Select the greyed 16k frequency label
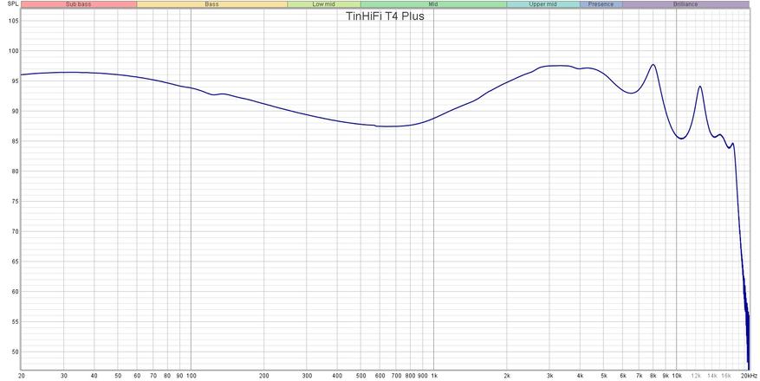 point(726,376)
